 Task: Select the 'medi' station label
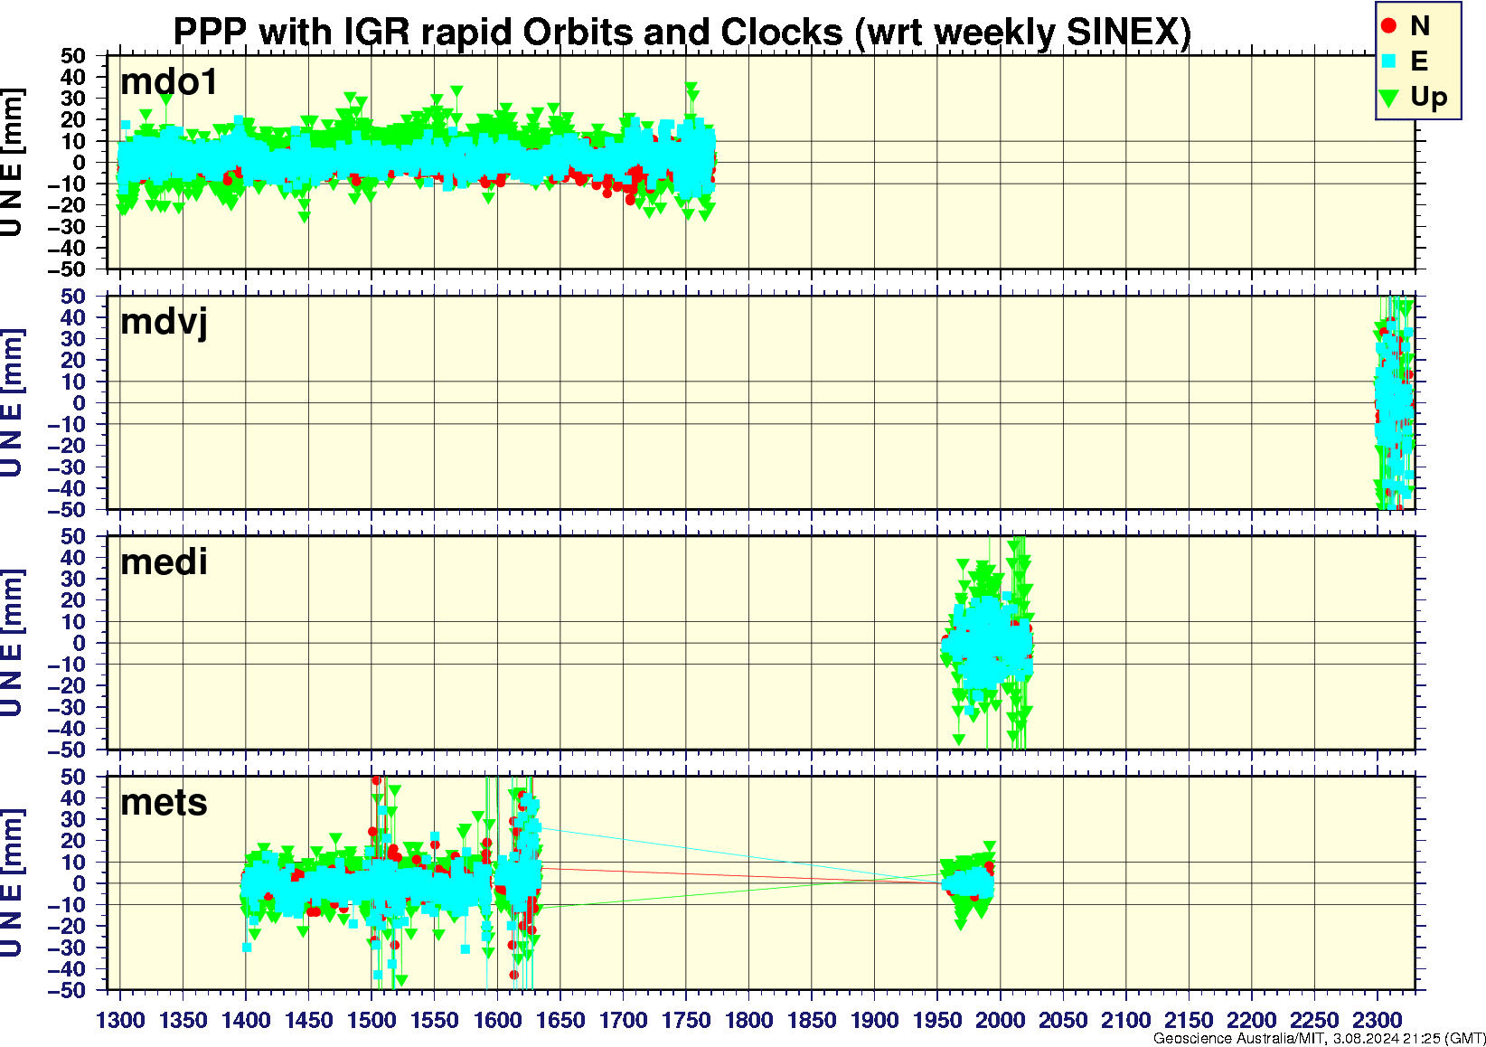[164, 562]
